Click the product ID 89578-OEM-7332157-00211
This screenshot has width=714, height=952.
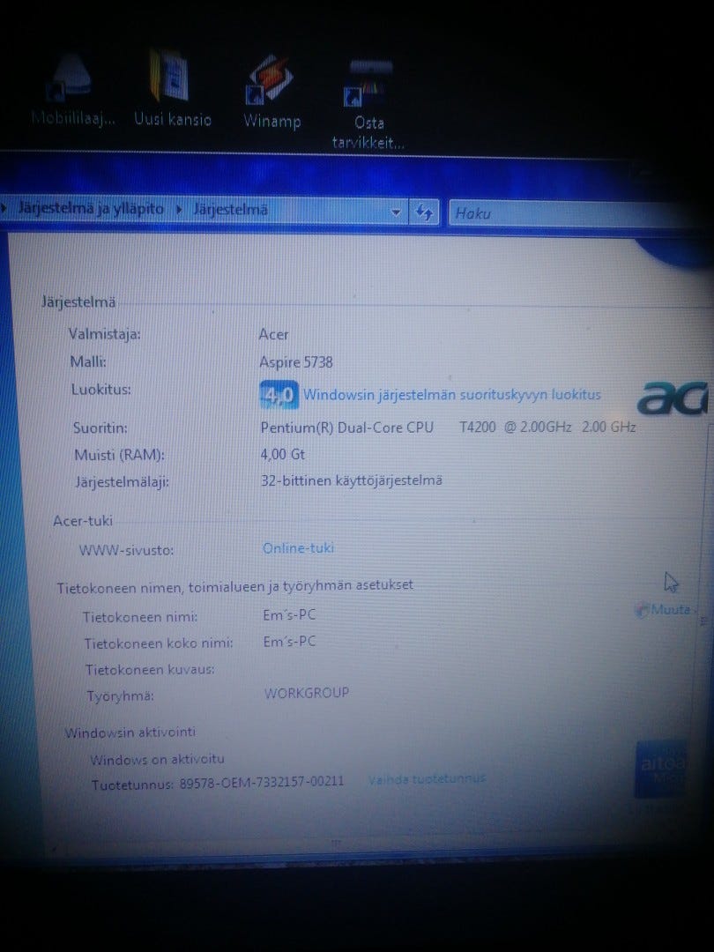(262, 781)
